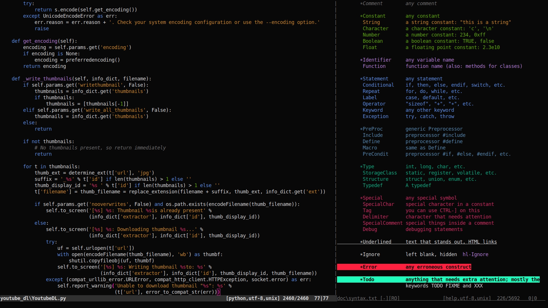Click 'keywords TODO FIXME and XXX' text
Viewport: 548px width, 308px height.
pyautogui.click(x=444, y=286)
